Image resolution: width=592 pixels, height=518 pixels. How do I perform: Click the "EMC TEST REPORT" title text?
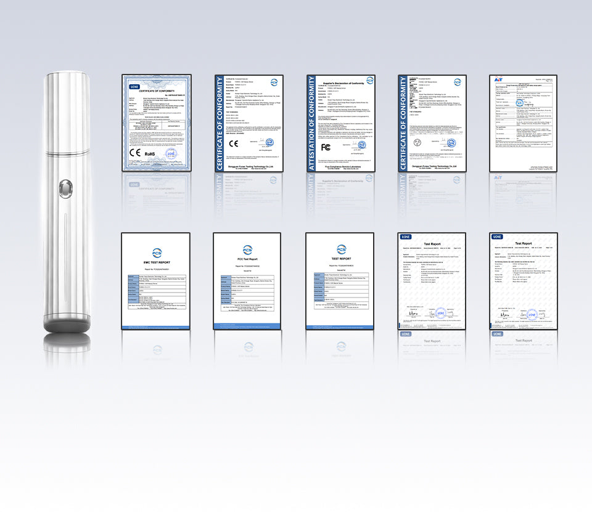point(155,262)
